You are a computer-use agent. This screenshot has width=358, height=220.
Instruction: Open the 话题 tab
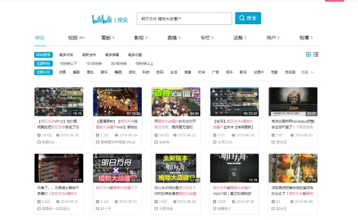click(x=240, y=38)
